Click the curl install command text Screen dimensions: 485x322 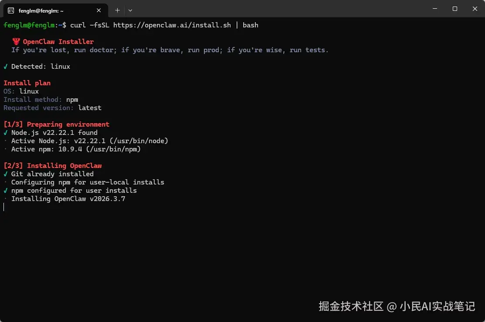click(164, 25)
